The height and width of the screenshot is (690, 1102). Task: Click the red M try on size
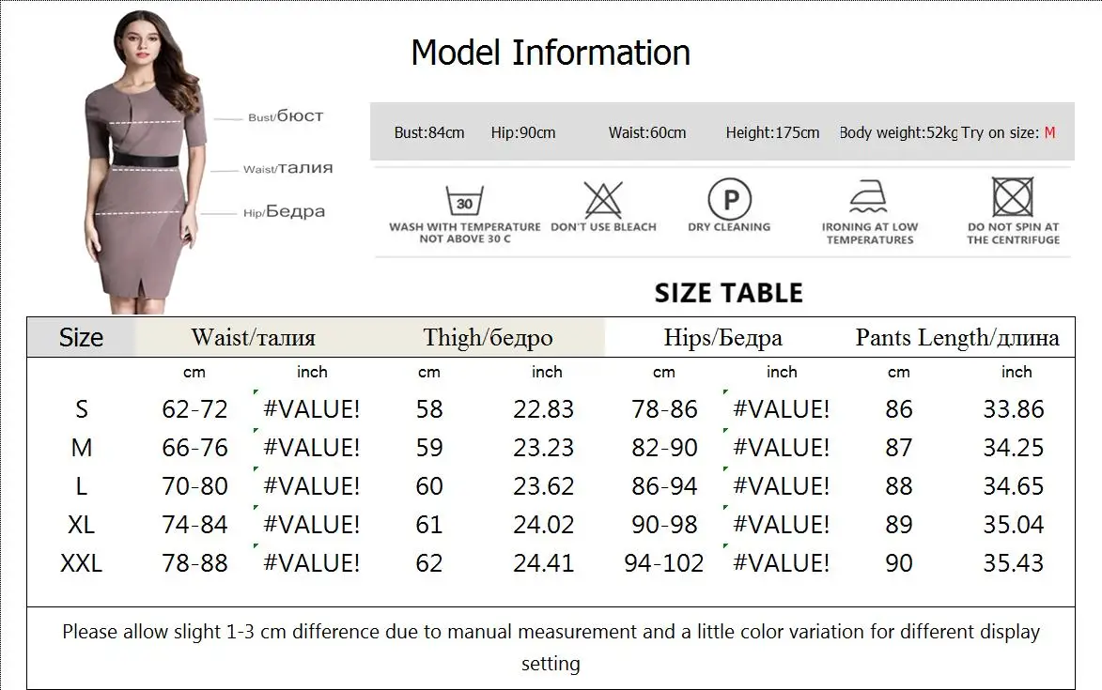point(1049,132)
